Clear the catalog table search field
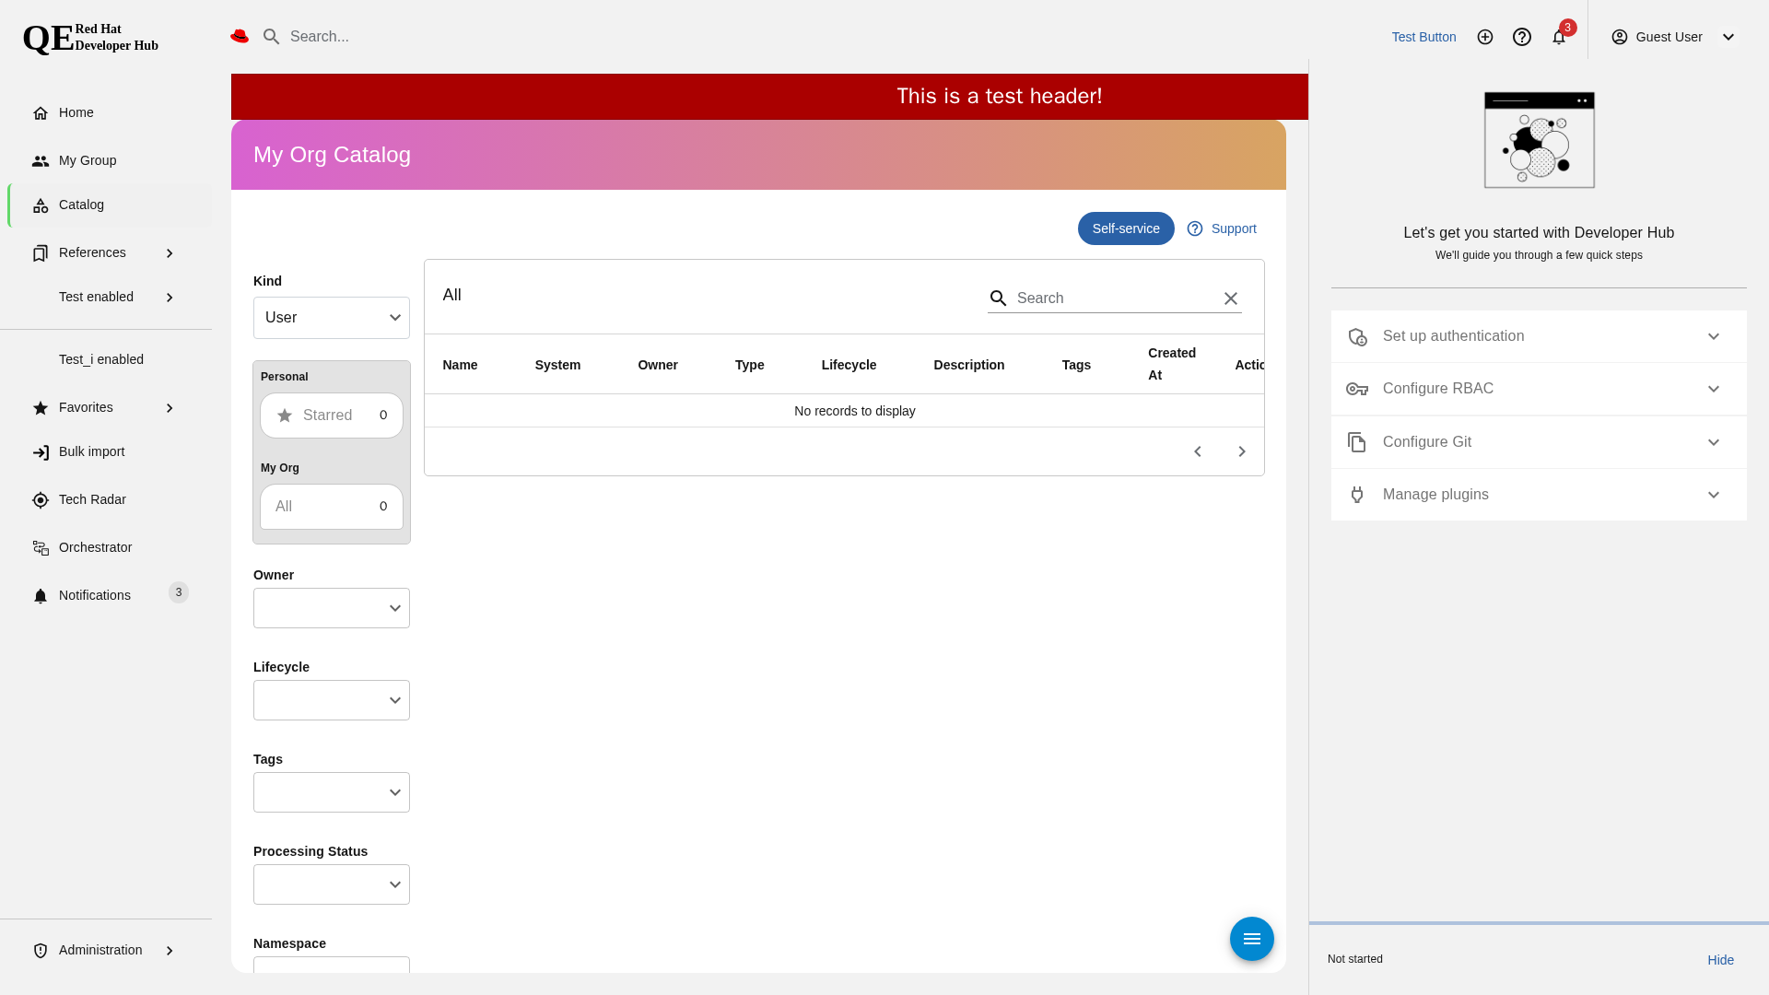Screen dimensions: 1769x995 pyautogui.click(x=1231, y=298)
